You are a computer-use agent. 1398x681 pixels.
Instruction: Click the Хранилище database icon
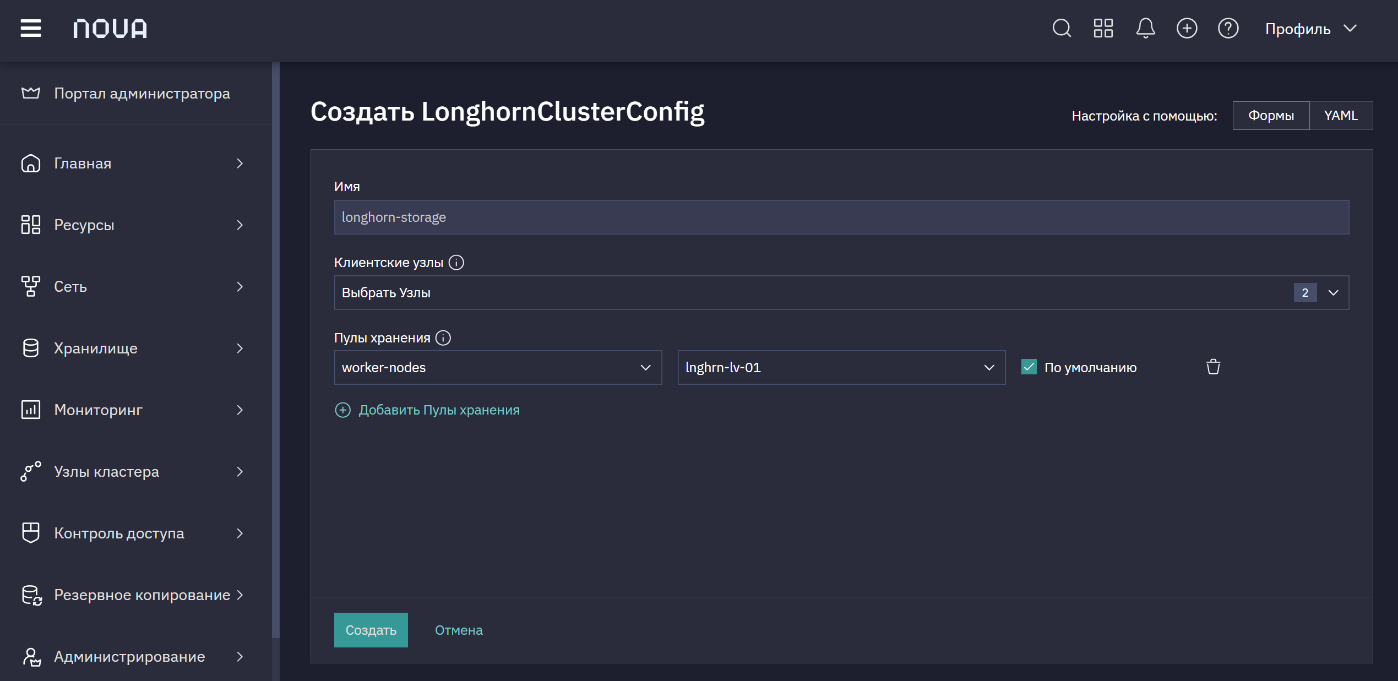pos(31,348)
